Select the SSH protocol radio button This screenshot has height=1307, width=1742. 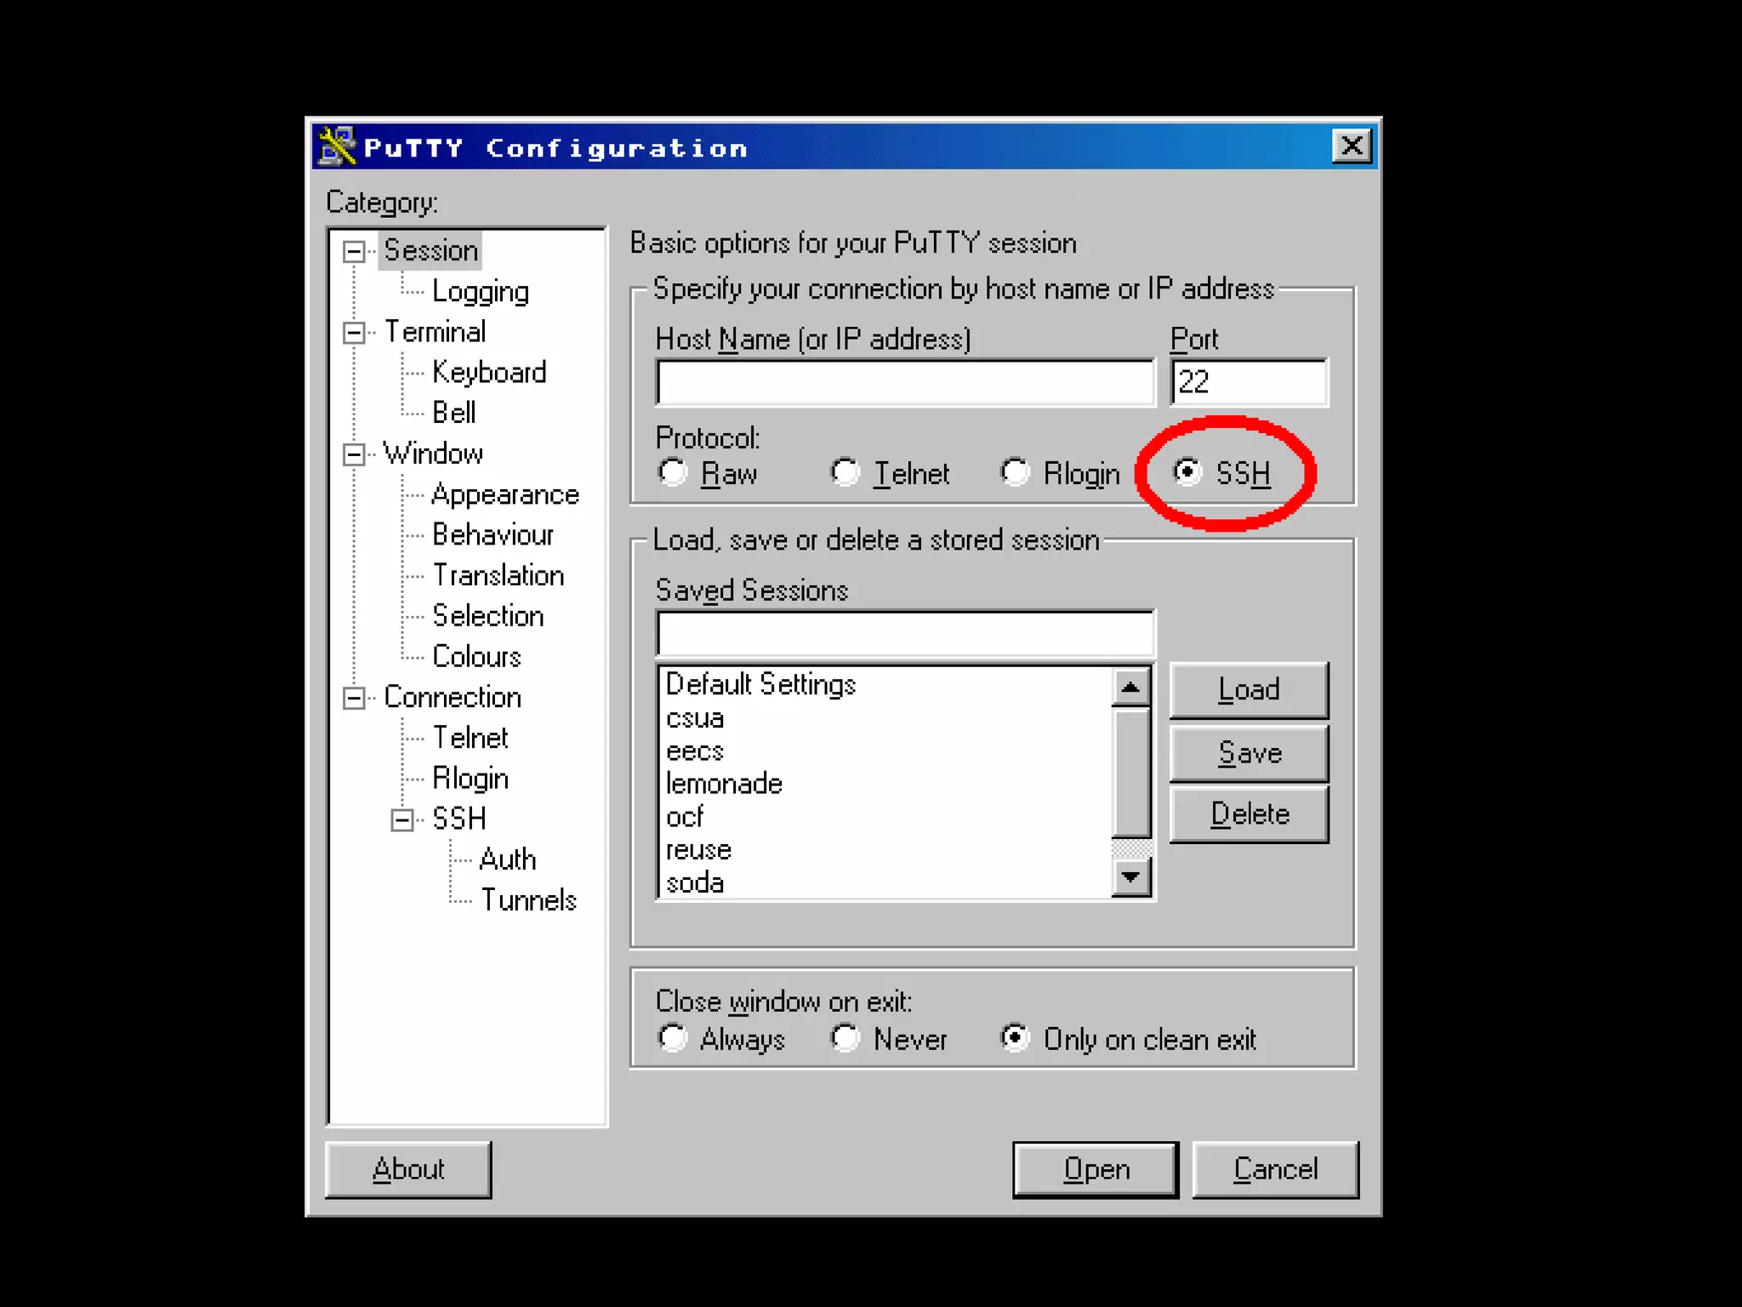tap(1187, 471)
